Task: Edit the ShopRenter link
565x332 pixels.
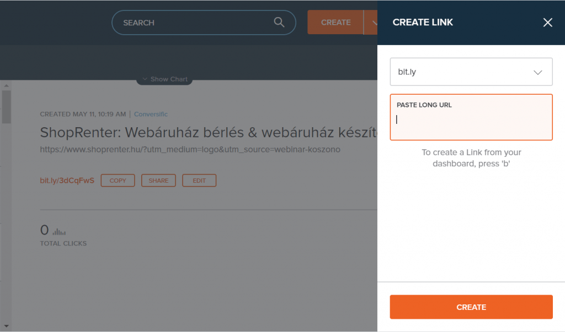Action: (199, 181)
